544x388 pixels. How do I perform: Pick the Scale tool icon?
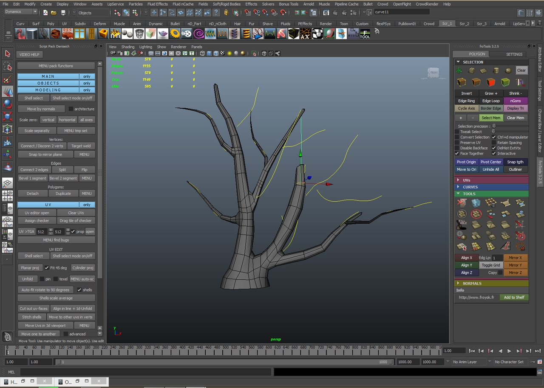[x=7, y=116]
